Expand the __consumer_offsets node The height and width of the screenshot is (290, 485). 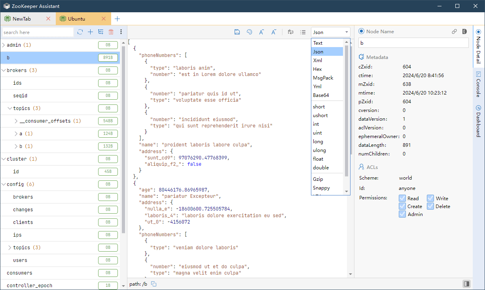(16, 121)
